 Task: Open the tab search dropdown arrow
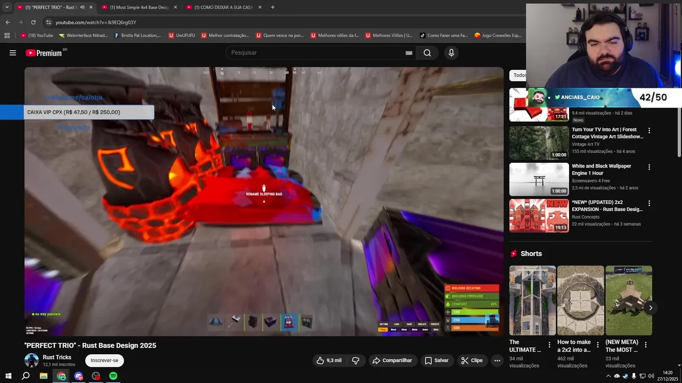tap(7, 7)
